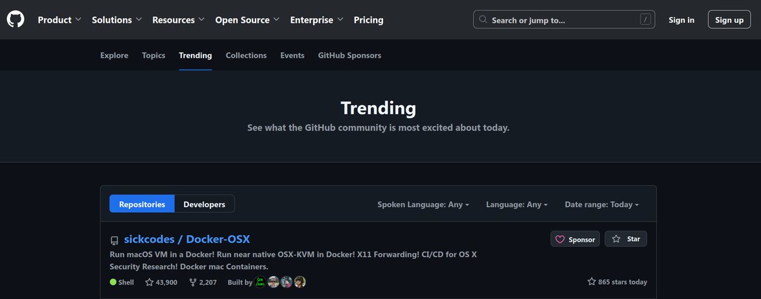Viewport: 761px width, 299px height.
Task: Expand the Resources menu
Action: coord(178,20)
